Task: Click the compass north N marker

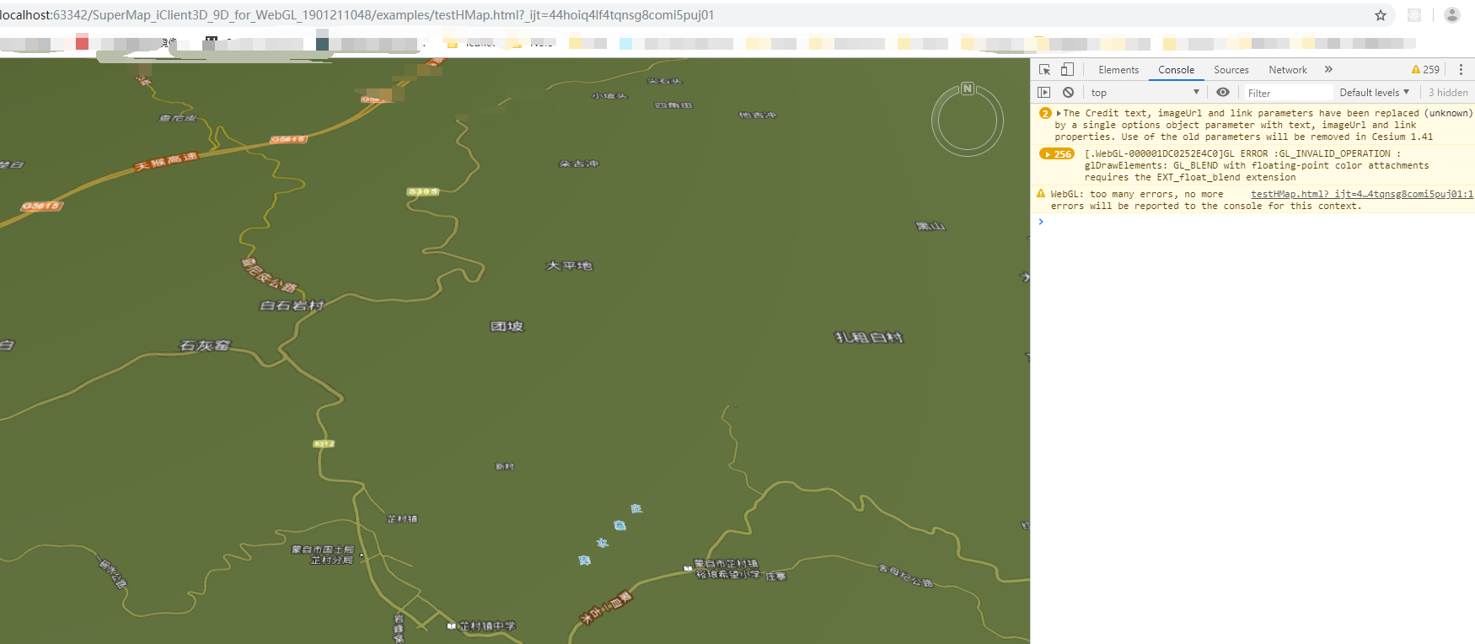Action: click(x=968, y=89)
